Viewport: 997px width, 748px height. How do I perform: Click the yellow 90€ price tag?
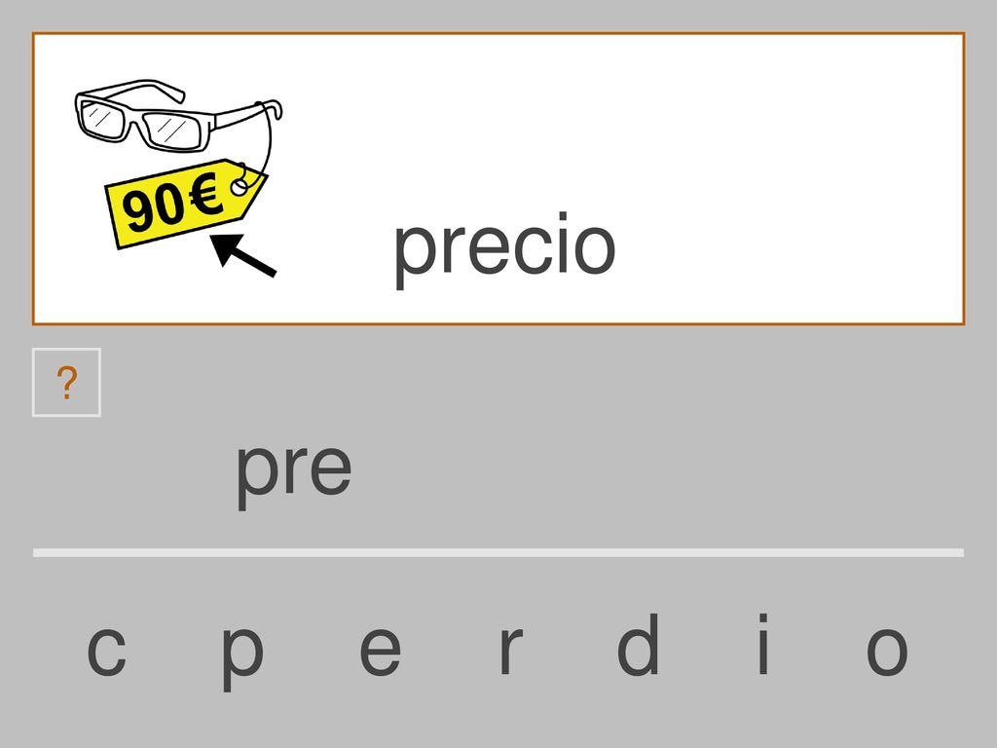click(x=186, y=204)
